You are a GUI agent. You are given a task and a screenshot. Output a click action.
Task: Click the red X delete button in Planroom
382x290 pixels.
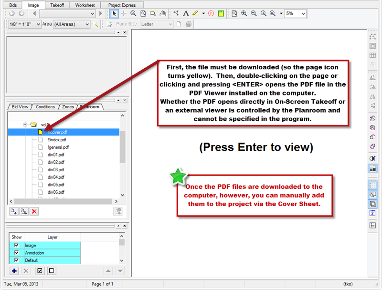click(34, 211)
